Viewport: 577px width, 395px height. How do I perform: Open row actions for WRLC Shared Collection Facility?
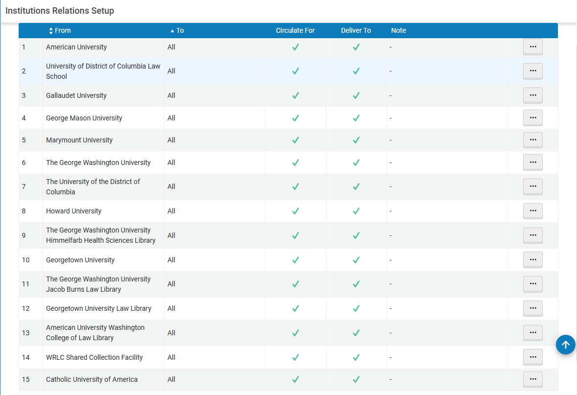[x=532, y=357]
